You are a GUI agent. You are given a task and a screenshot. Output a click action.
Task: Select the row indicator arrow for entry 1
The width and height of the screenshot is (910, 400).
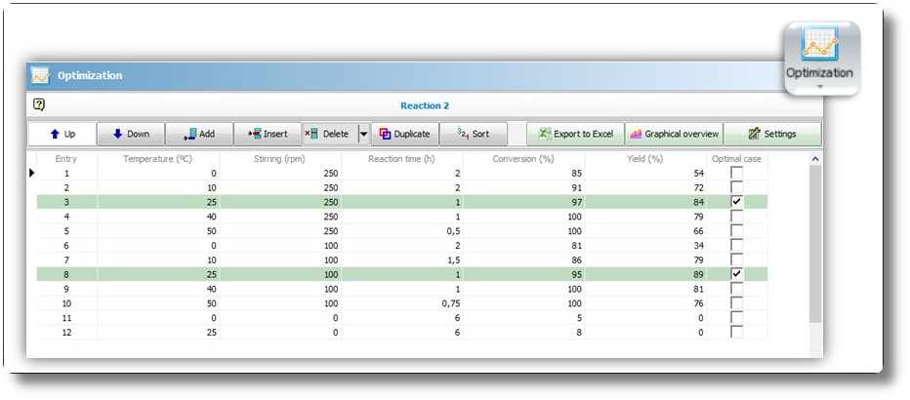[32, 173]
